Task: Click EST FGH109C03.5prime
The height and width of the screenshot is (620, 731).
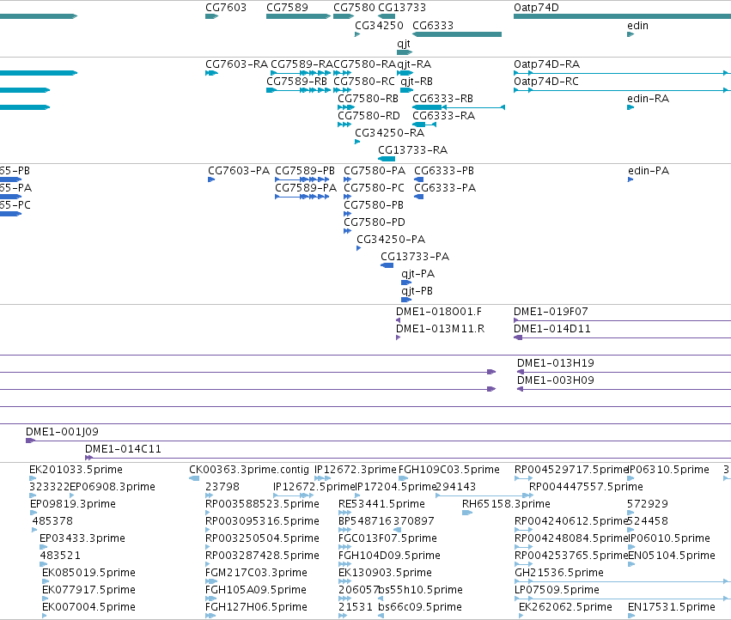Action: point(449,470)
